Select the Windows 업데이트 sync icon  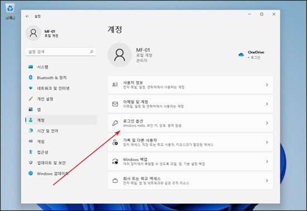pyautogui.click(x=31, y=173)
